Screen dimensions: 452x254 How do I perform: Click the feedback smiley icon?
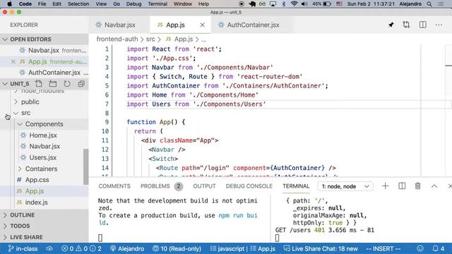(x=420, y=248)
